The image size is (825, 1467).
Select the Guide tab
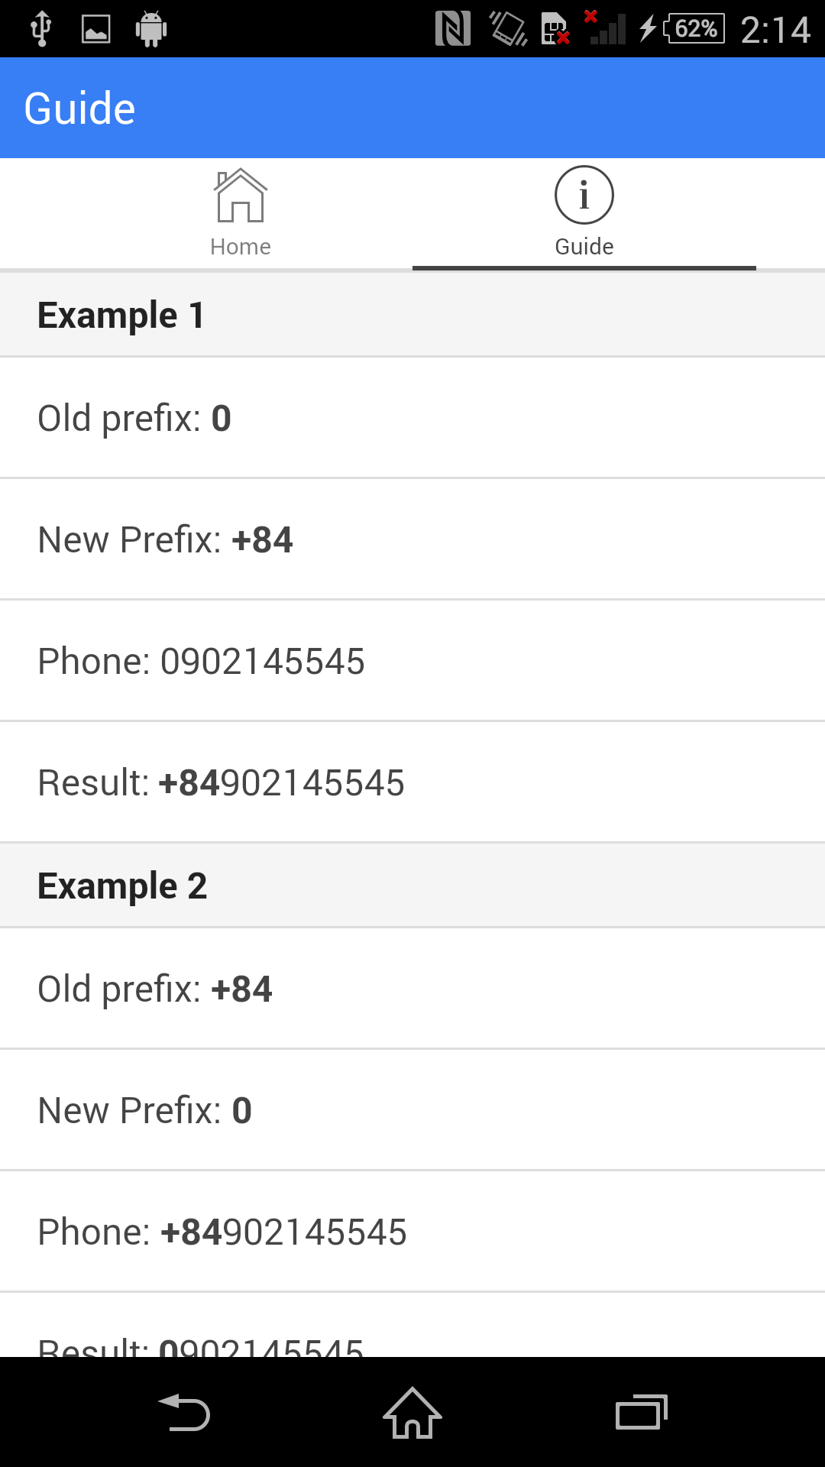(583, 214)
